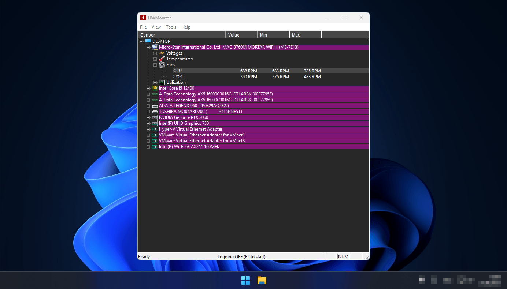507x289 pixels.
Task: Click the NUM indicator in status bar
Action: [343, 257]
